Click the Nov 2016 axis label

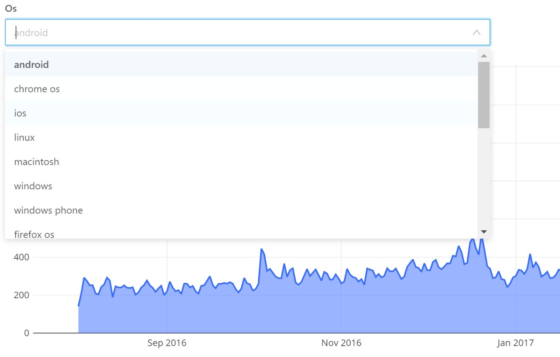[x=341, y=343]
